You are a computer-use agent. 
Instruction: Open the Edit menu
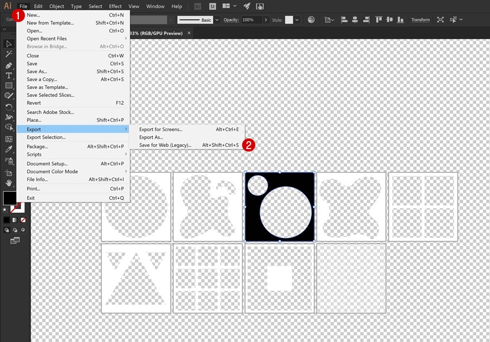tap(38, 6)
